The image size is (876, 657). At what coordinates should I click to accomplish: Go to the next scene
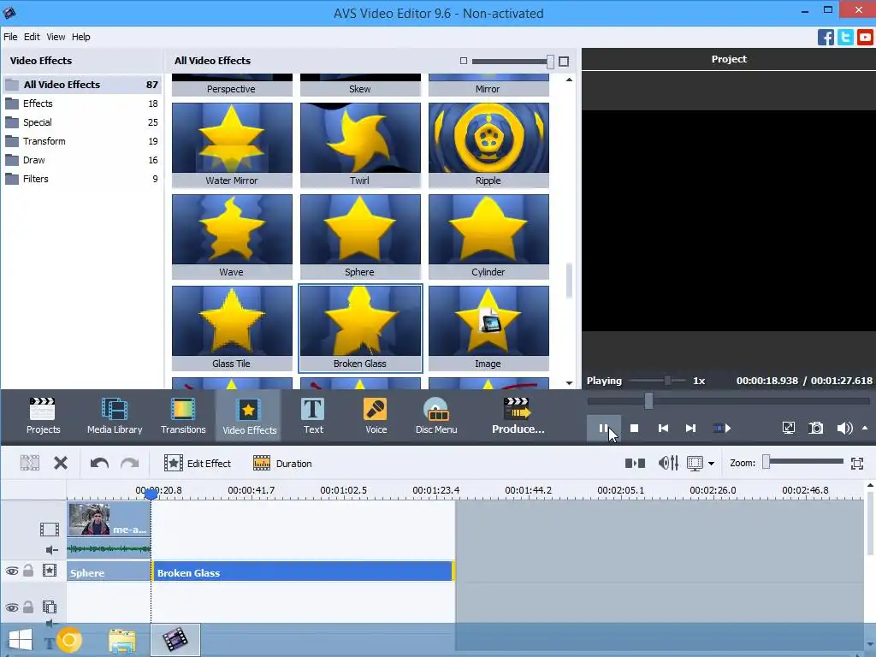coord(722,429)
